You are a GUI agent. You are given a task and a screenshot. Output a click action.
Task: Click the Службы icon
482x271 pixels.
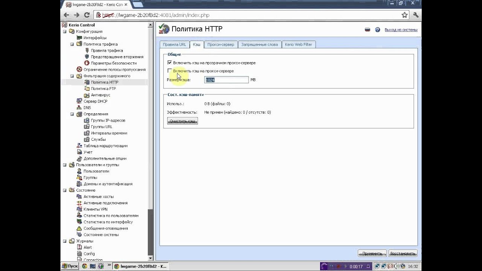click(87, 139)
